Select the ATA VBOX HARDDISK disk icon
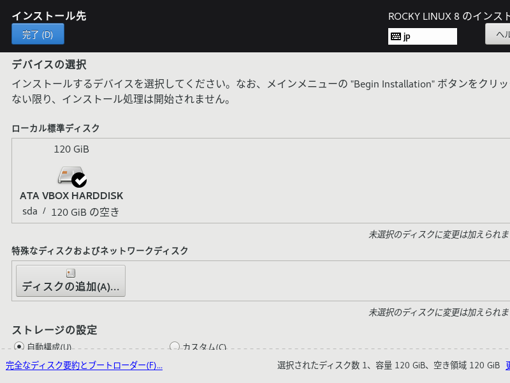510x383 pixels. coord(72,177)
